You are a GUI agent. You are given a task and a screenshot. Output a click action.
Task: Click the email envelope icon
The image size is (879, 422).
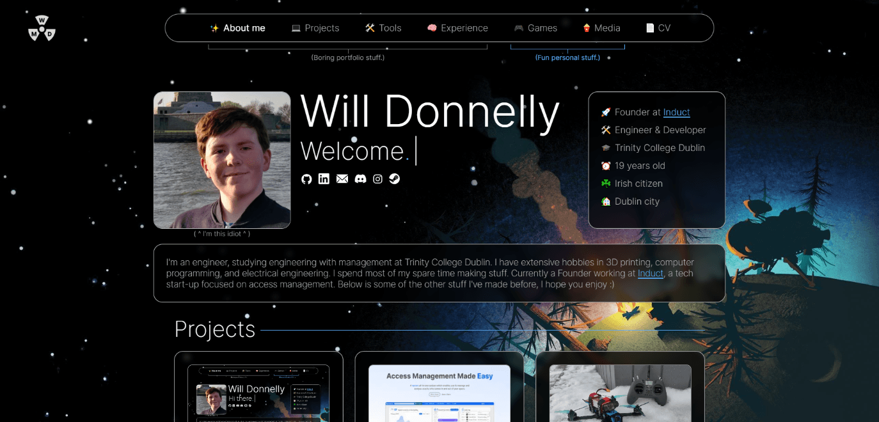(x=342, y=179)
